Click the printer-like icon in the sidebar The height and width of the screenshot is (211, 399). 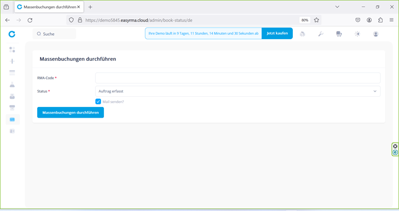tap(12, 108)
